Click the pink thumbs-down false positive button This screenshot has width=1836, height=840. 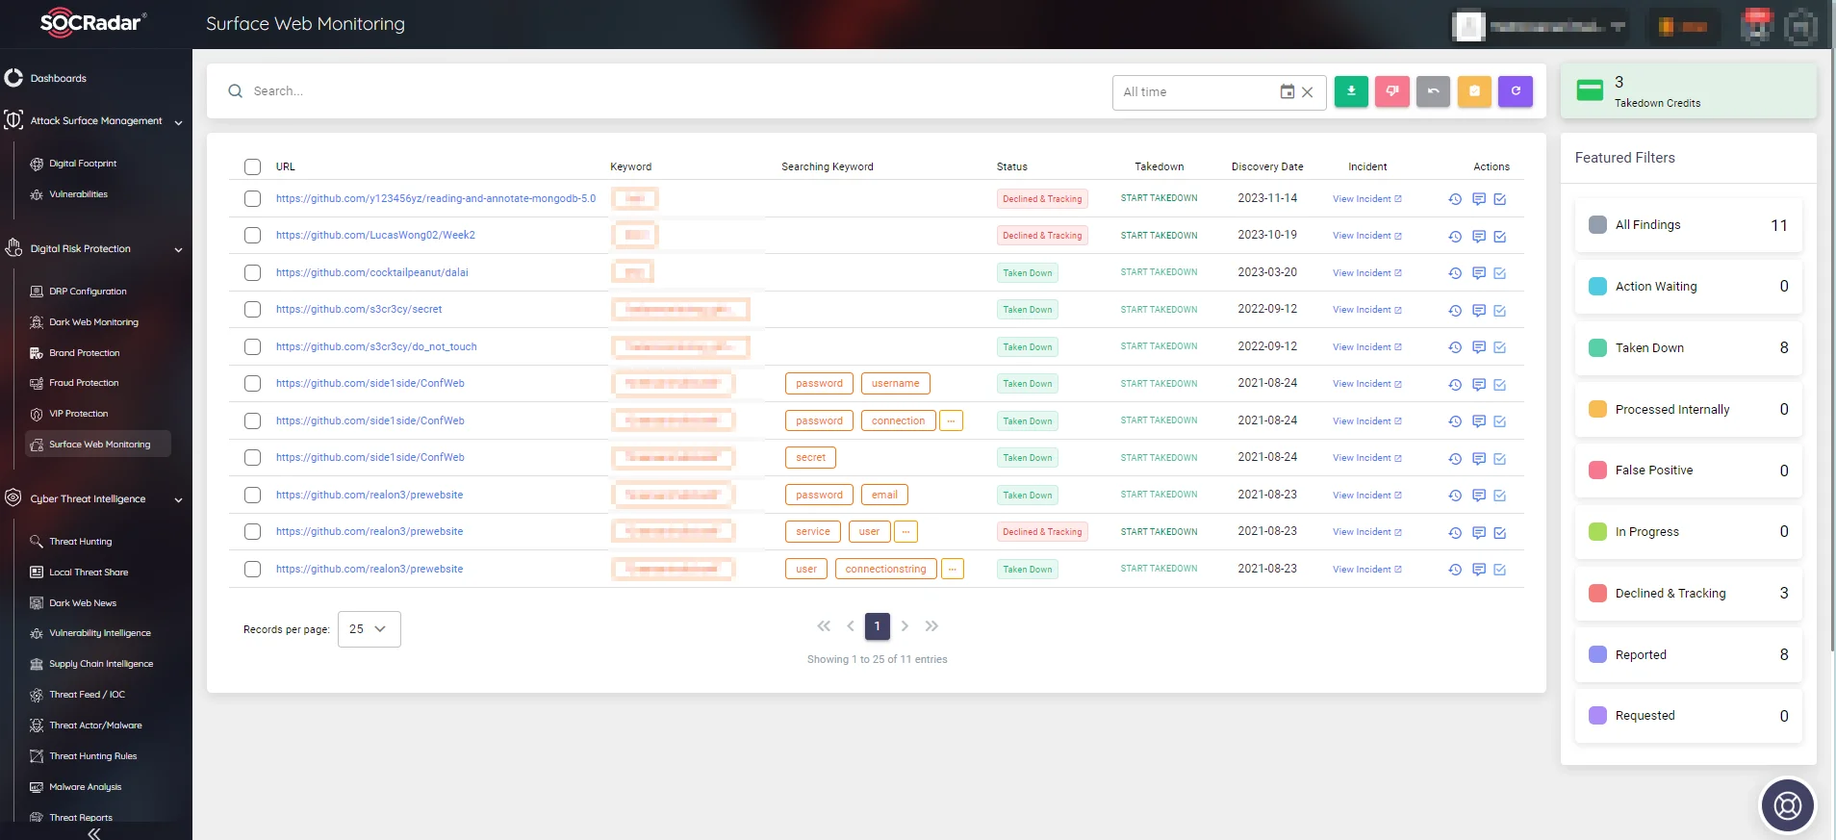point(1392,91)
